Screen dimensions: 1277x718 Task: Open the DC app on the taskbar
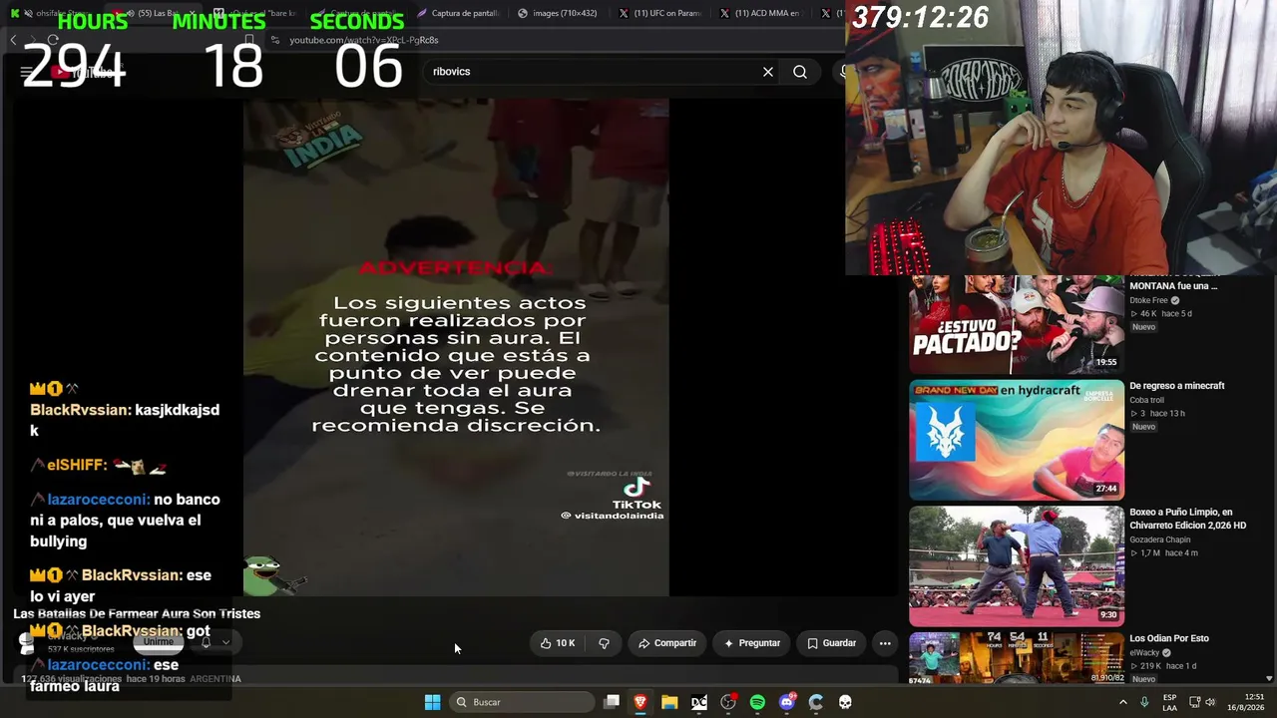point(699,702)
